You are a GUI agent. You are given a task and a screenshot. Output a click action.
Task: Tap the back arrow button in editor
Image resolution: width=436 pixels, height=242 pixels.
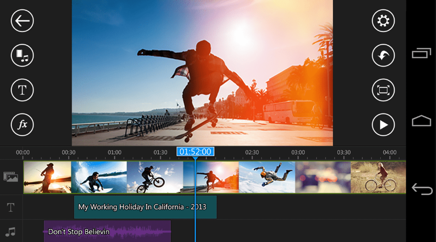click(x=22, y=21)
